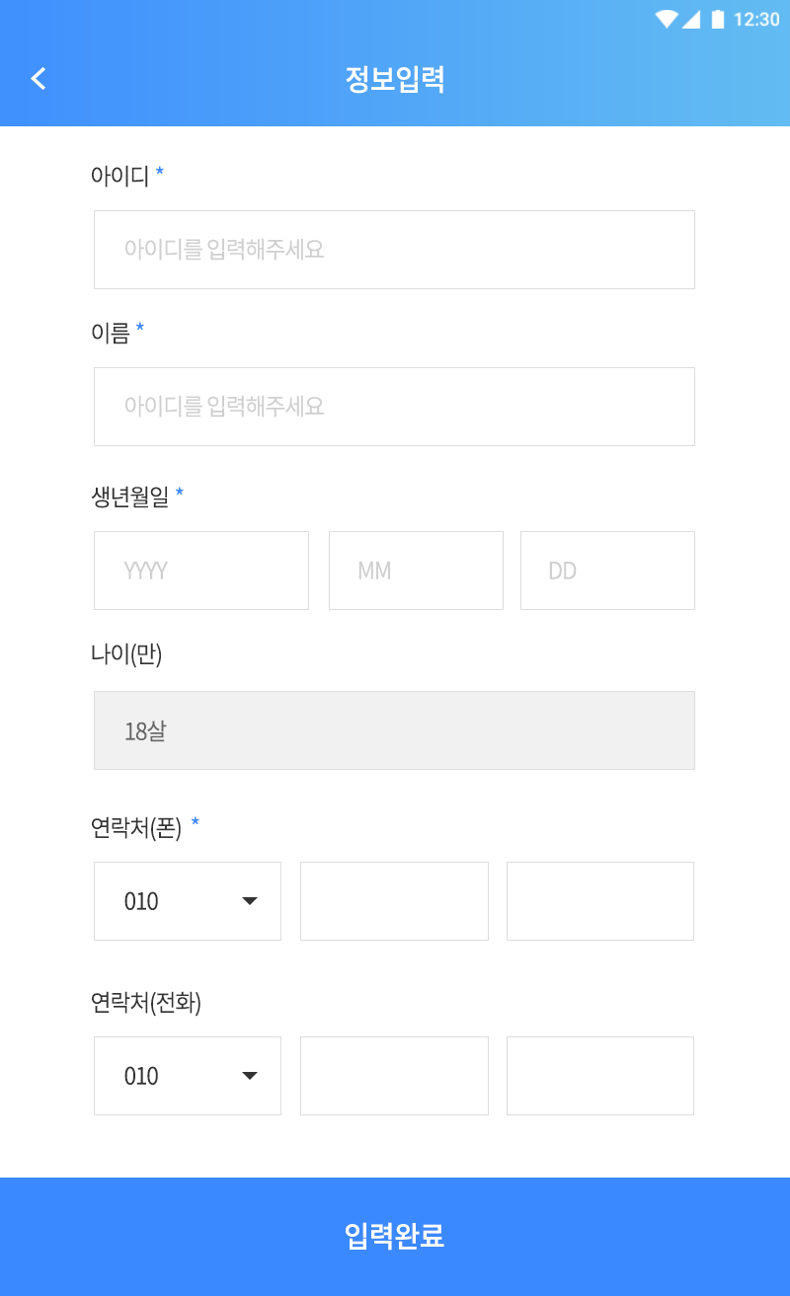
Task: Click middle number field of 연락처(전화)
Action: (394, 1076)
